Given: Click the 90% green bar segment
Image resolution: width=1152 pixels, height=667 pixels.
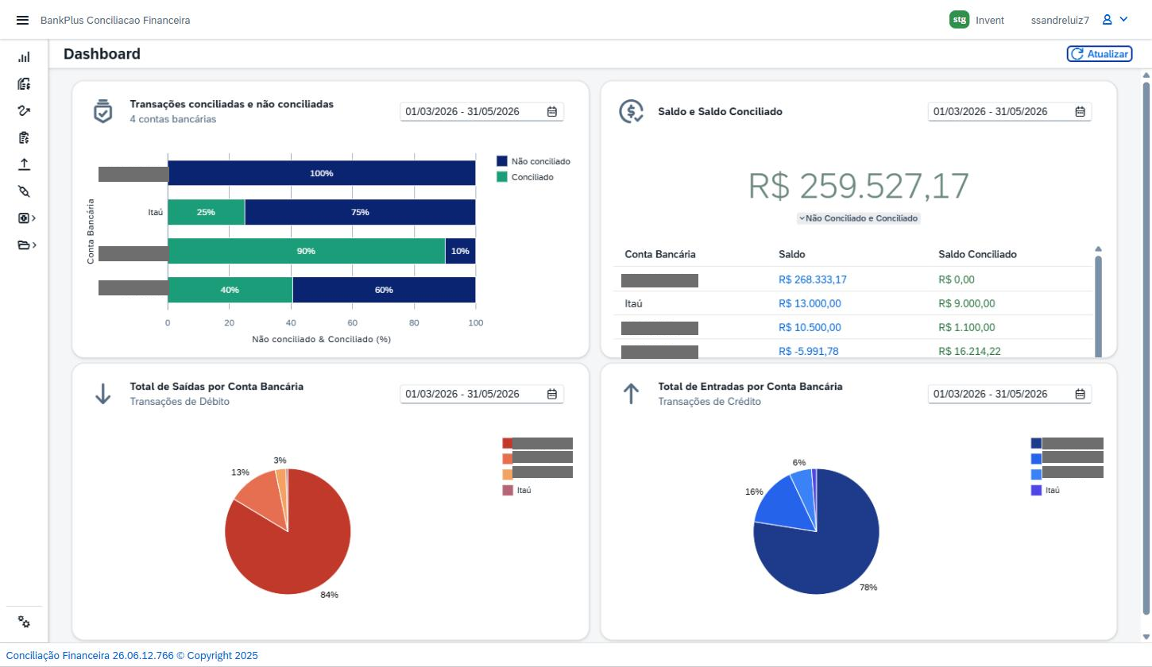Looking at the screenshot, I should 306,251.
